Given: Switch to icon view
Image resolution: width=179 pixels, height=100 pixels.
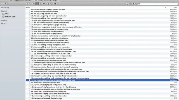Looking at the screenshot, I should click(x=34, y=4).
